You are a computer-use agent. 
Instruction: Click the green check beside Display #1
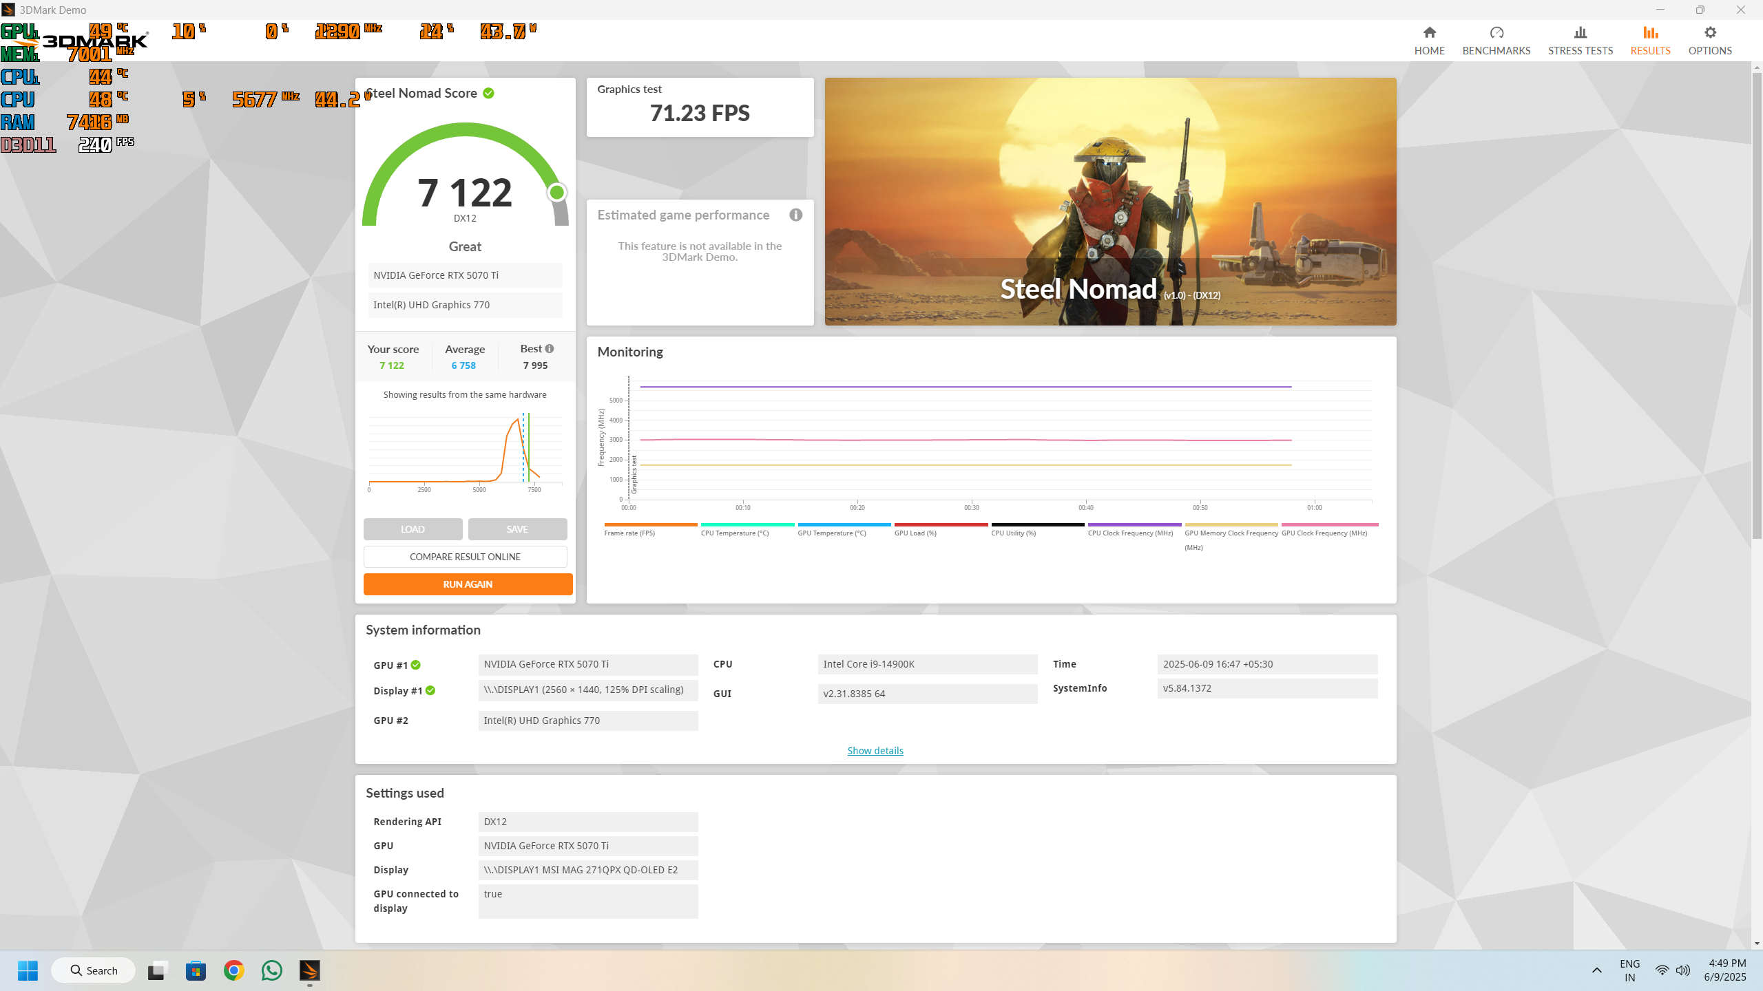pyautogui.click(x=430, y=690)
